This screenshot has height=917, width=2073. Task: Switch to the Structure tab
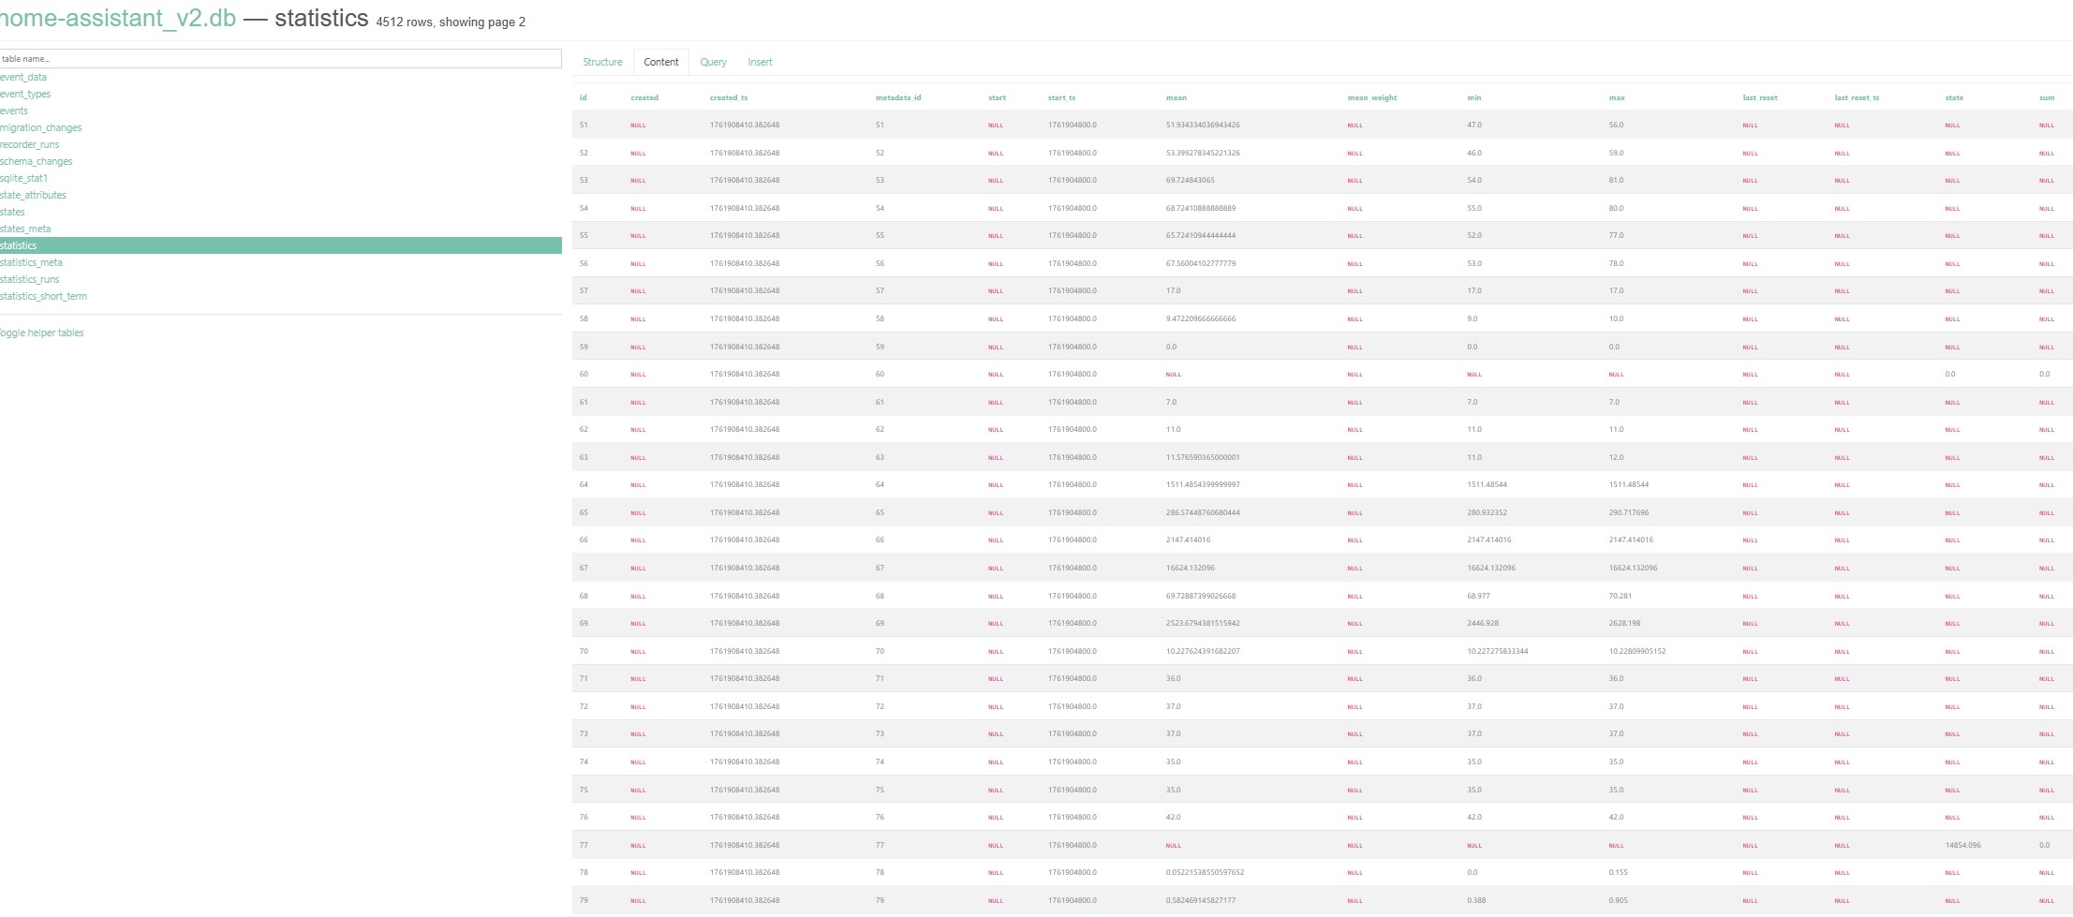pyautogui.click(x=602, y=62)
